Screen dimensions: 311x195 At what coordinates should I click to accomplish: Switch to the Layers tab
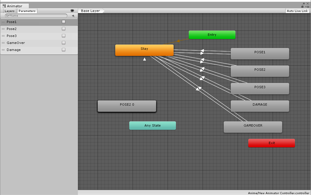click(9, 11)
